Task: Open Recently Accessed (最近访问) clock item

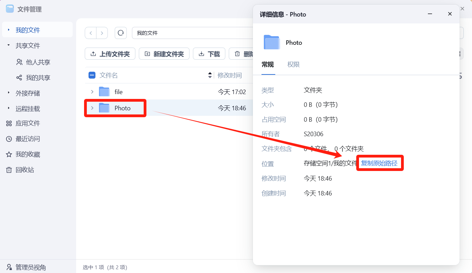Action: pyautogui.click(x=28, y=139)
